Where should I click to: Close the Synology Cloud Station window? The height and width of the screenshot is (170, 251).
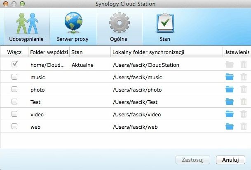tap(6, 4)
